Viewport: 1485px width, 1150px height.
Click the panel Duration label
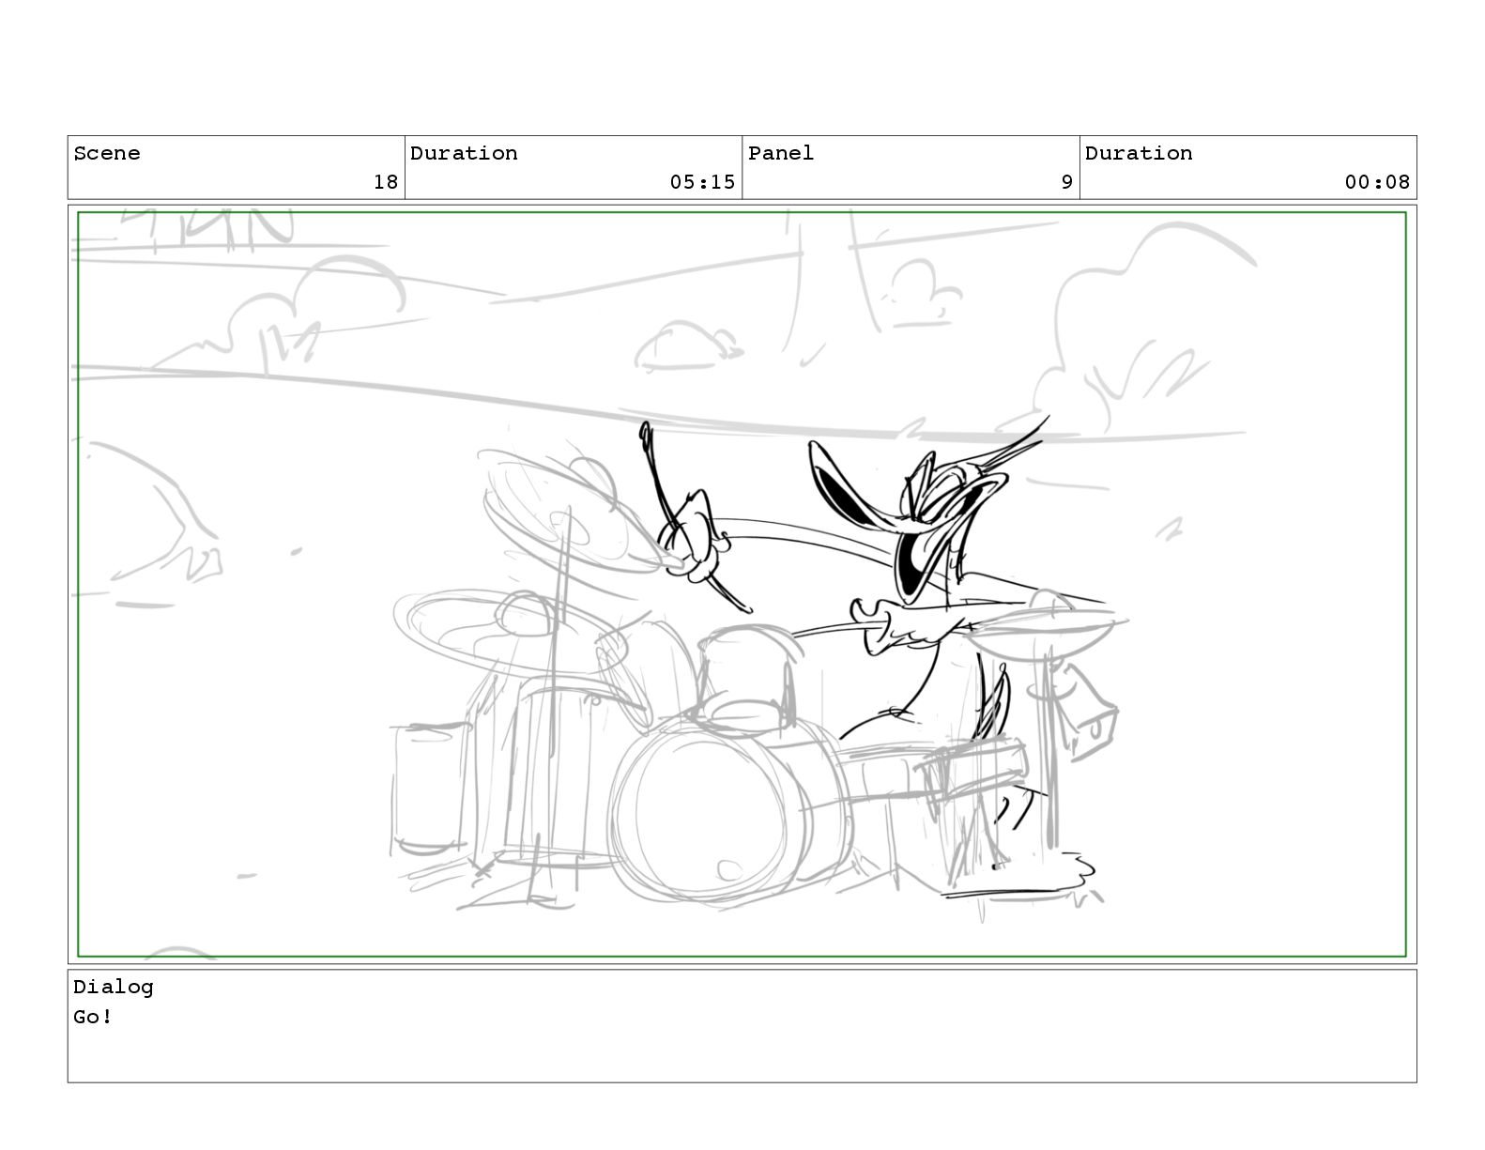point(1139,153)
